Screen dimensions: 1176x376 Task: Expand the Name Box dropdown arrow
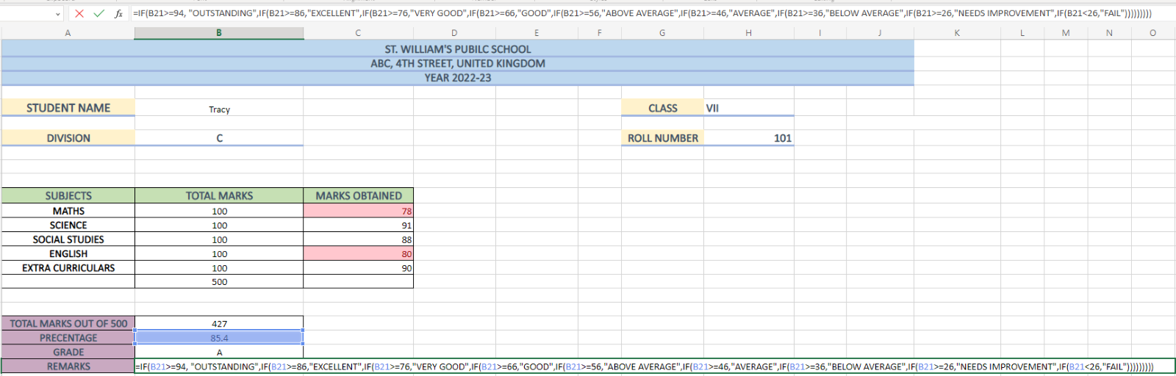tap(58, 14)
